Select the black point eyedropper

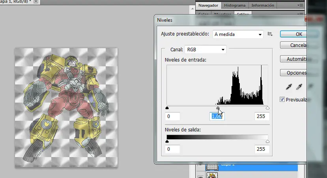point(289,86)
